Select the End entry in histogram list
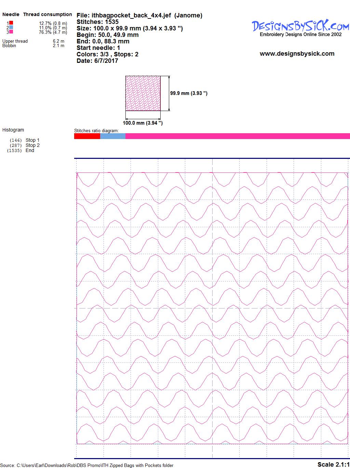This screenshot has width=350, height=468. (30, 150)
